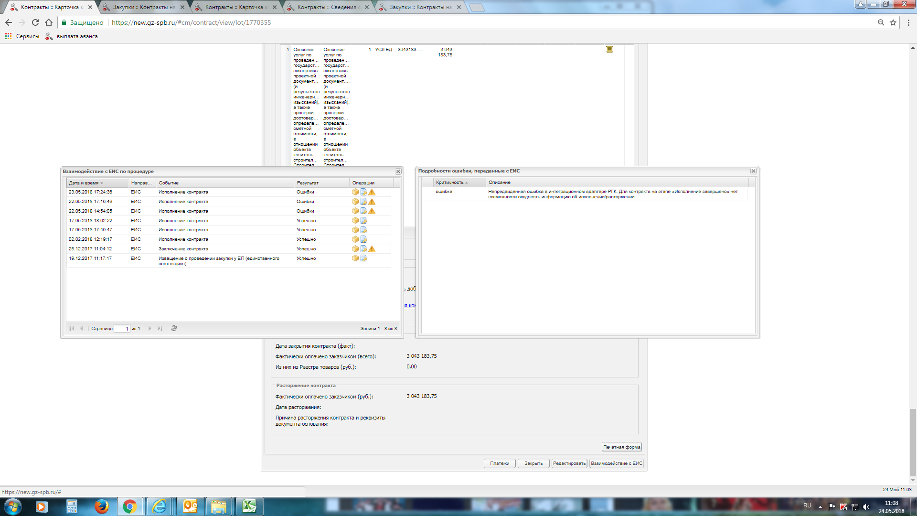The image size is (917, 516).
Task: Click the address bar URL
Action: pos(191,22)
